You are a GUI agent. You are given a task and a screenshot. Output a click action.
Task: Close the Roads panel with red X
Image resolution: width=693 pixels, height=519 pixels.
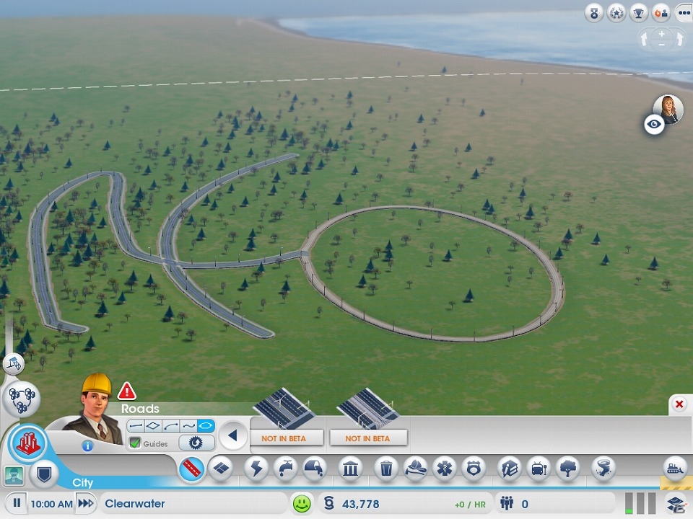(679, 404)
